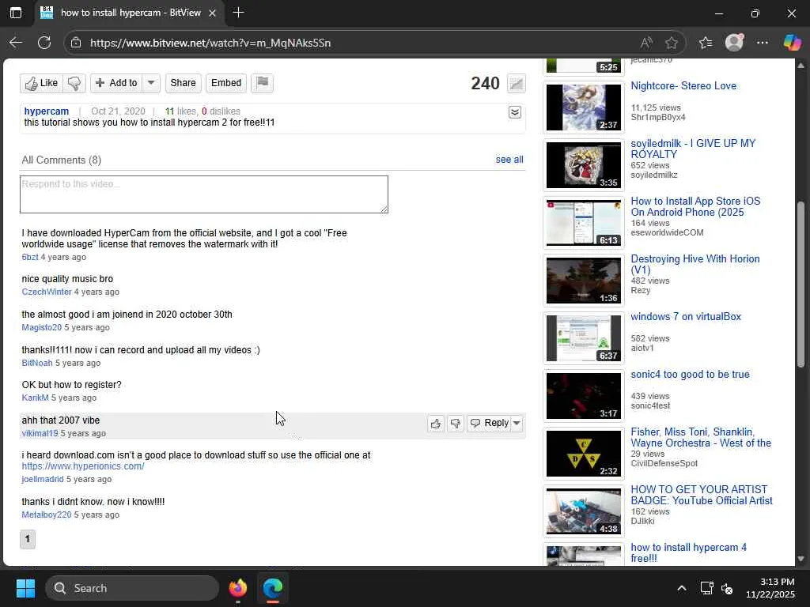Open Fisher, Miss Toni, Shanklin video title

701,437
